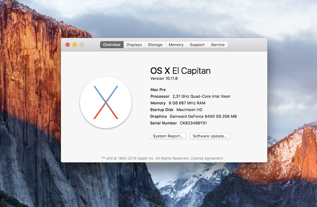Image resolution: width=317 pixels, height=207 pixels.
Task: Switch to the Memory tab
Action: click(x=176, y=45)
